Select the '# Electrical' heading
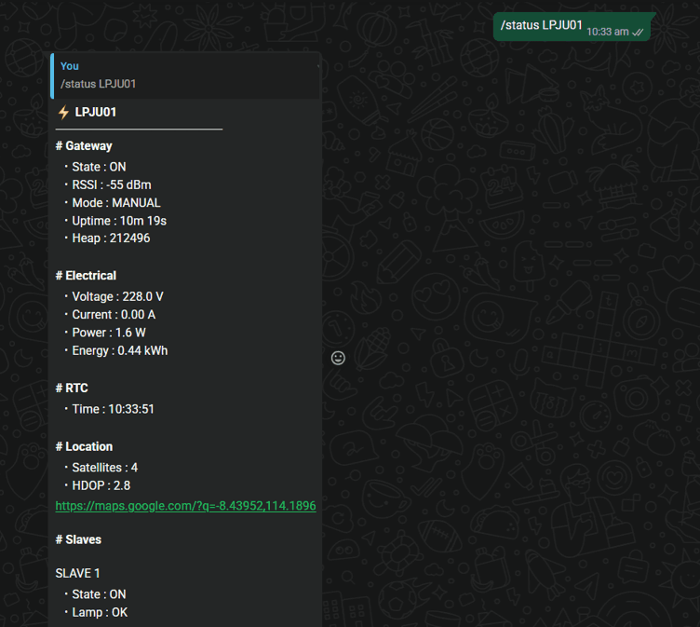 86,276
